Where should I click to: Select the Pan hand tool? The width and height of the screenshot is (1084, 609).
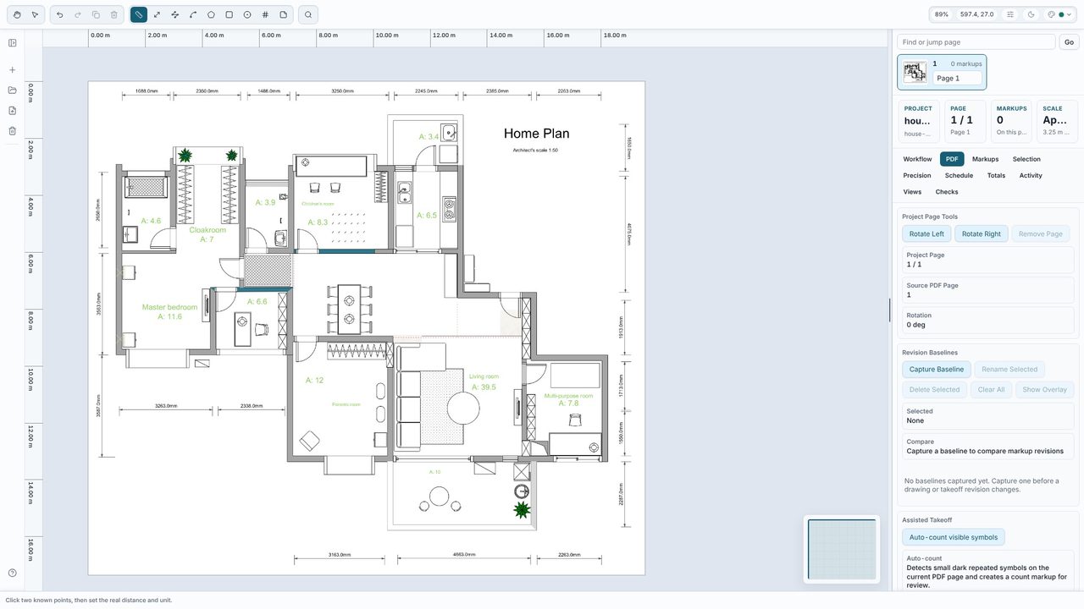[17, 14]
